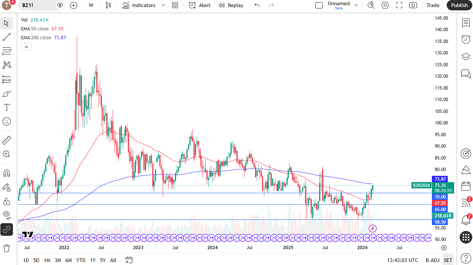Open the news feed broadcast icon
Viewport: 473px width, 265px height.
tap(466, 203)
